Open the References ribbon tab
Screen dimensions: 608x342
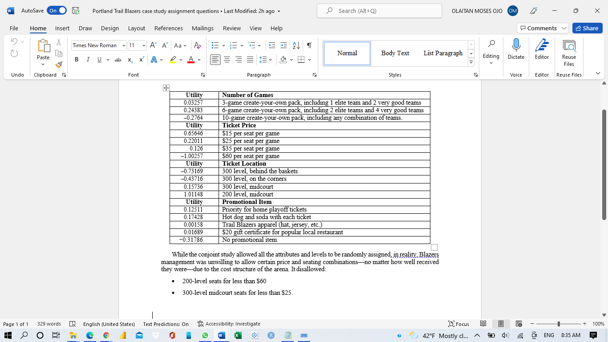(x=168, y=28)
